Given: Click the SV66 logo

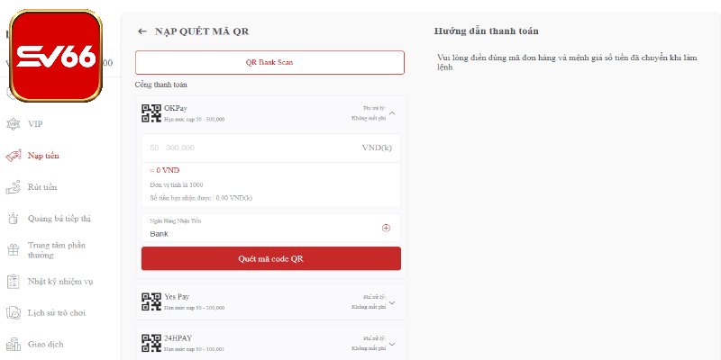Looking at the screenshot, I should (56, 56).
